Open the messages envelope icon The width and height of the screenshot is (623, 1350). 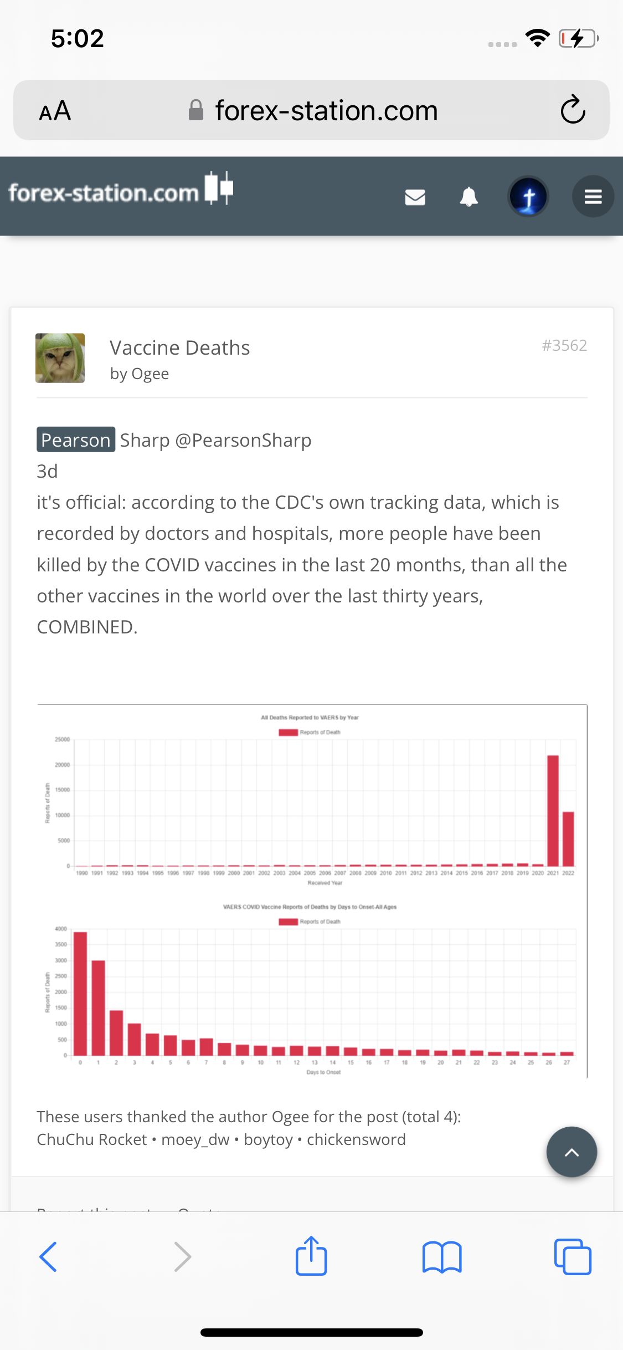pos(415,197)
